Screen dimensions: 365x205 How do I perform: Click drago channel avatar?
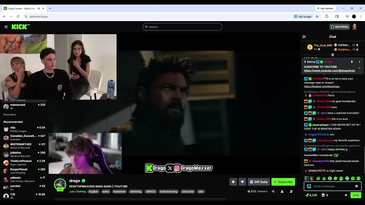point(60,184)
